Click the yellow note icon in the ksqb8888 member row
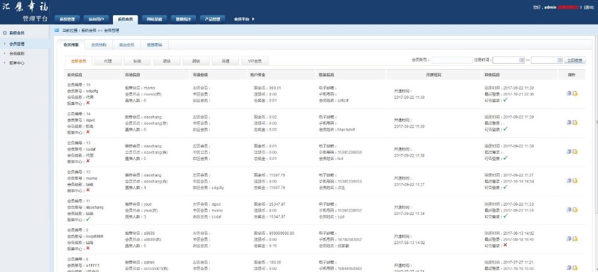 click(575, 238)
